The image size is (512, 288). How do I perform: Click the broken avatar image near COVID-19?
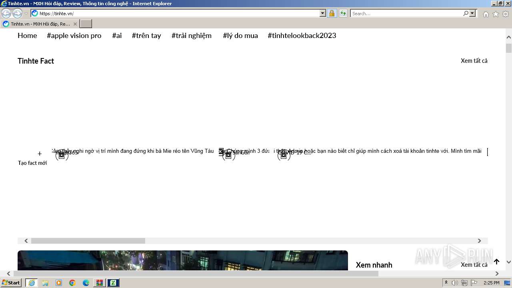coord(284,155)
